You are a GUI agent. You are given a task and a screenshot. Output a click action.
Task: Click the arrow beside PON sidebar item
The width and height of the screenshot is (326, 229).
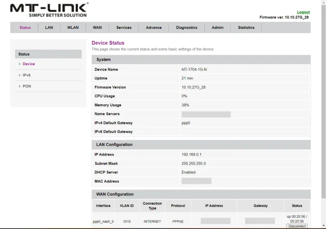point(19,86)
